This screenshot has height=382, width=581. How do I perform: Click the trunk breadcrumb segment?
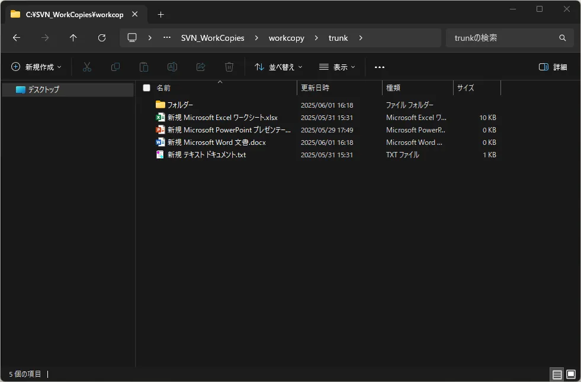pos(338,38)
